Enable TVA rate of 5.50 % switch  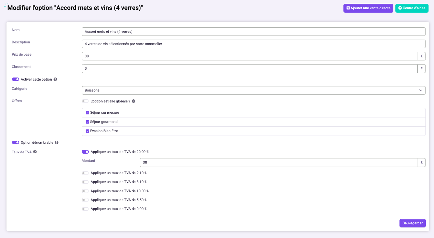[x=85, y=200]
